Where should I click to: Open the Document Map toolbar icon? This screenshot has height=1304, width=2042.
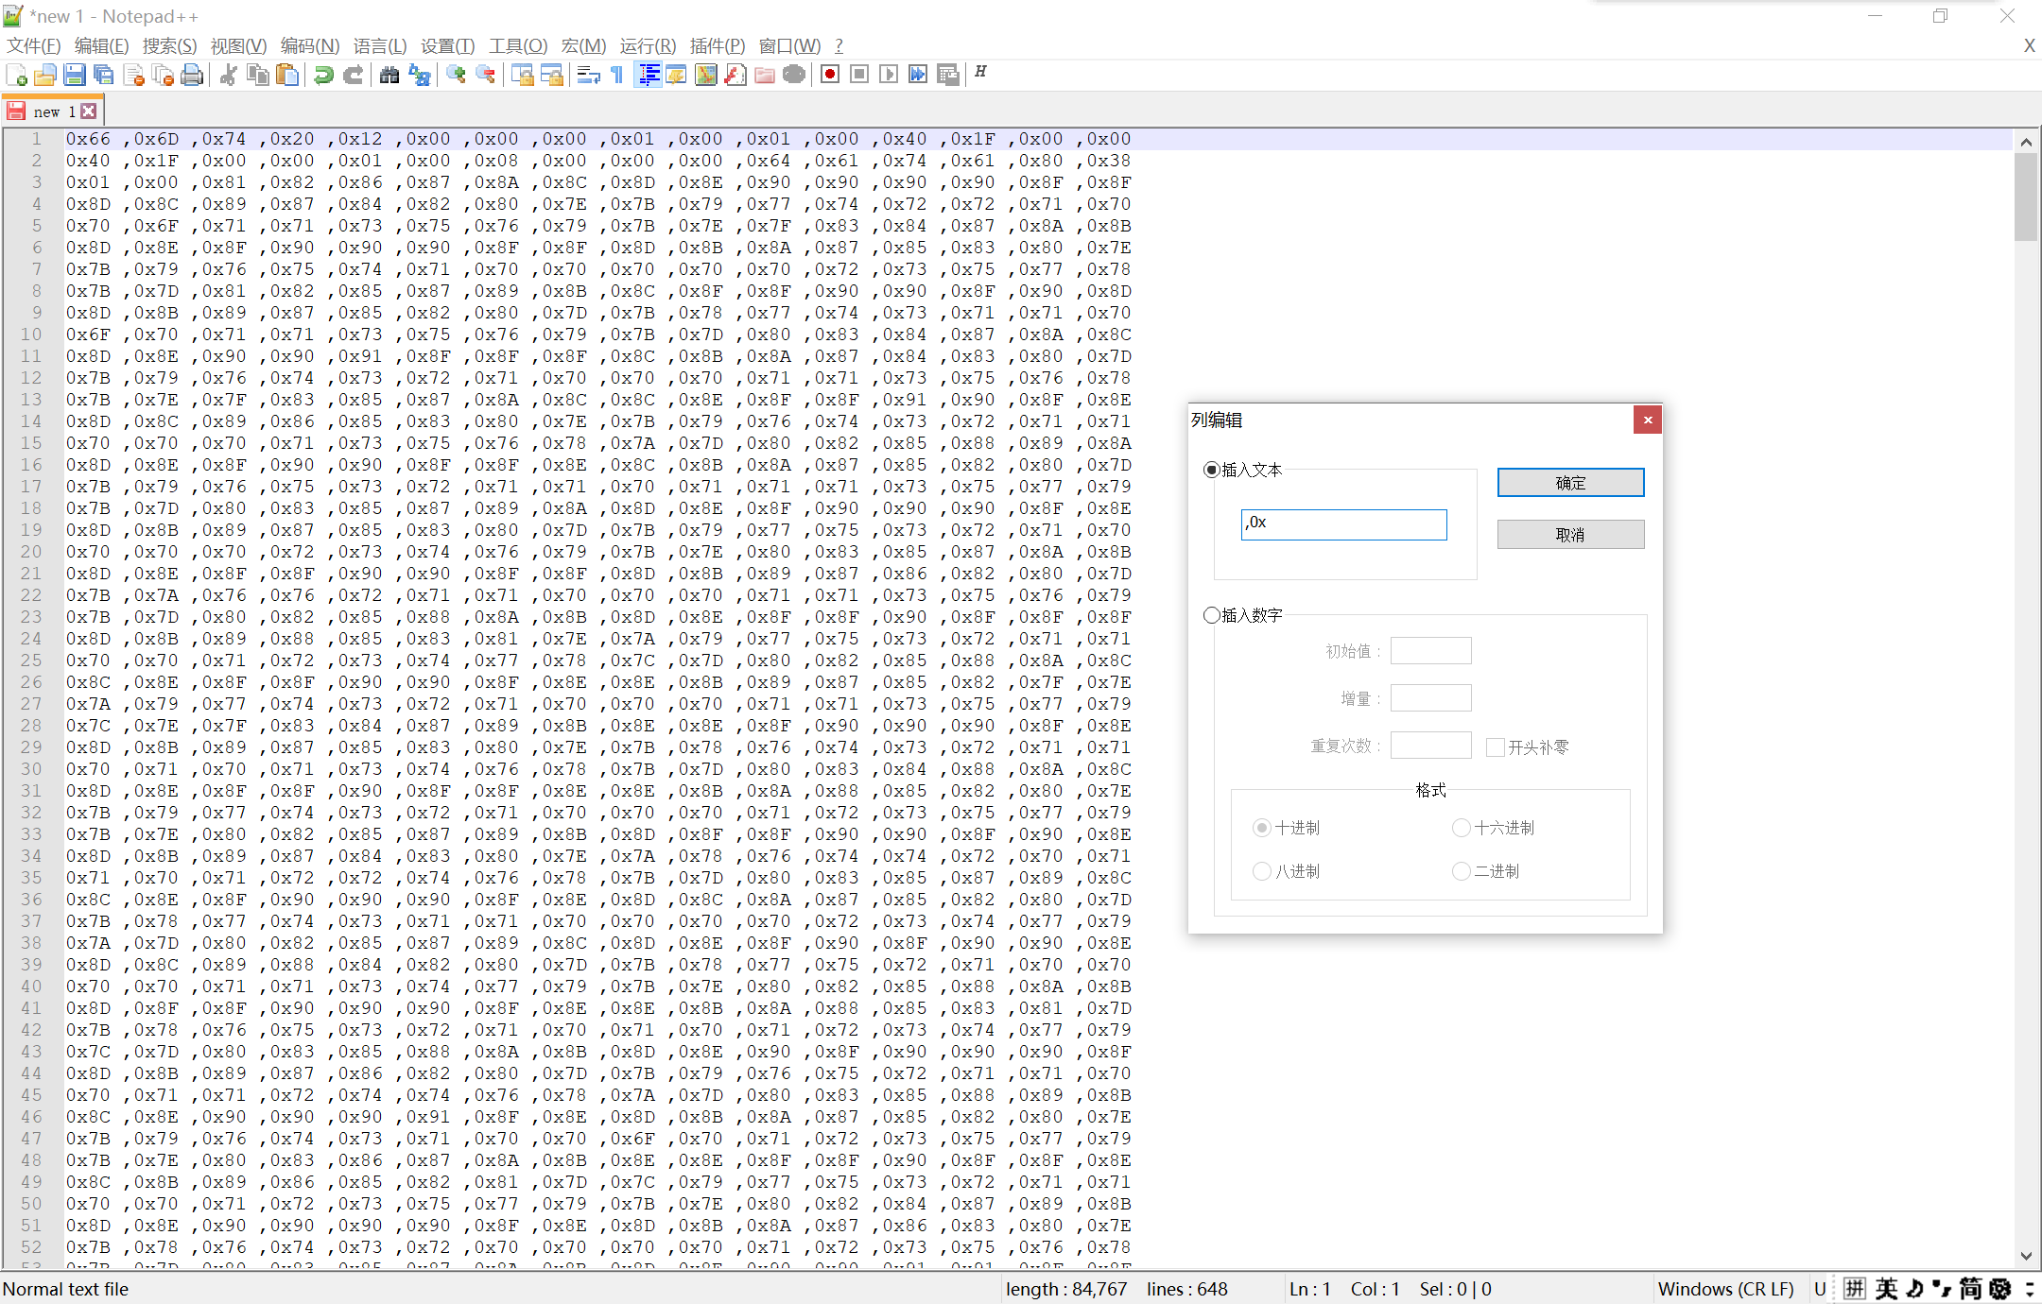pyautogui.click(x=706, y=75)
